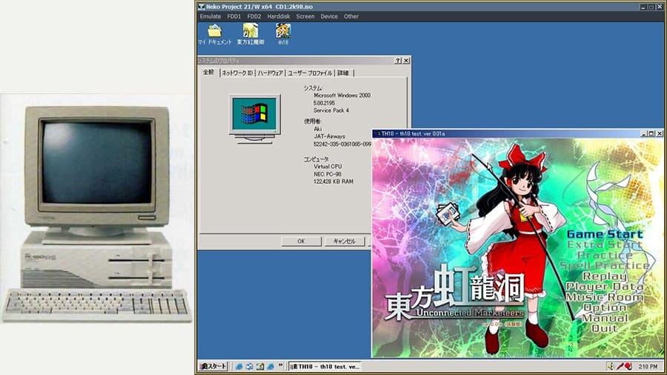Switch to the ユーザー プロファイル tab
This screenshot has width=667, height=375.
click(x=310, y=73)
